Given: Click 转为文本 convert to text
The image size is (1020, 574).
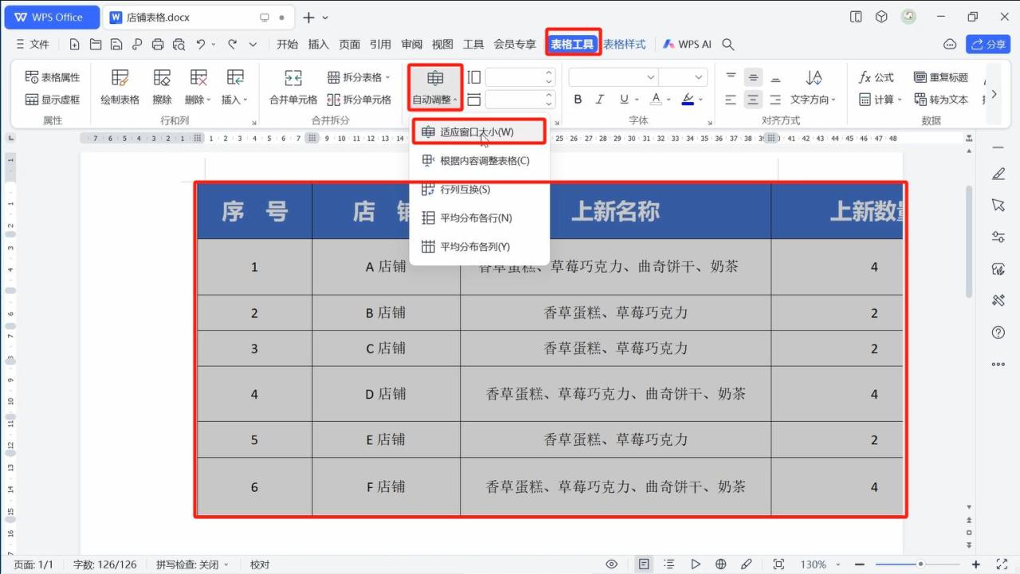Looking at the screenshot, I should 941,100.
